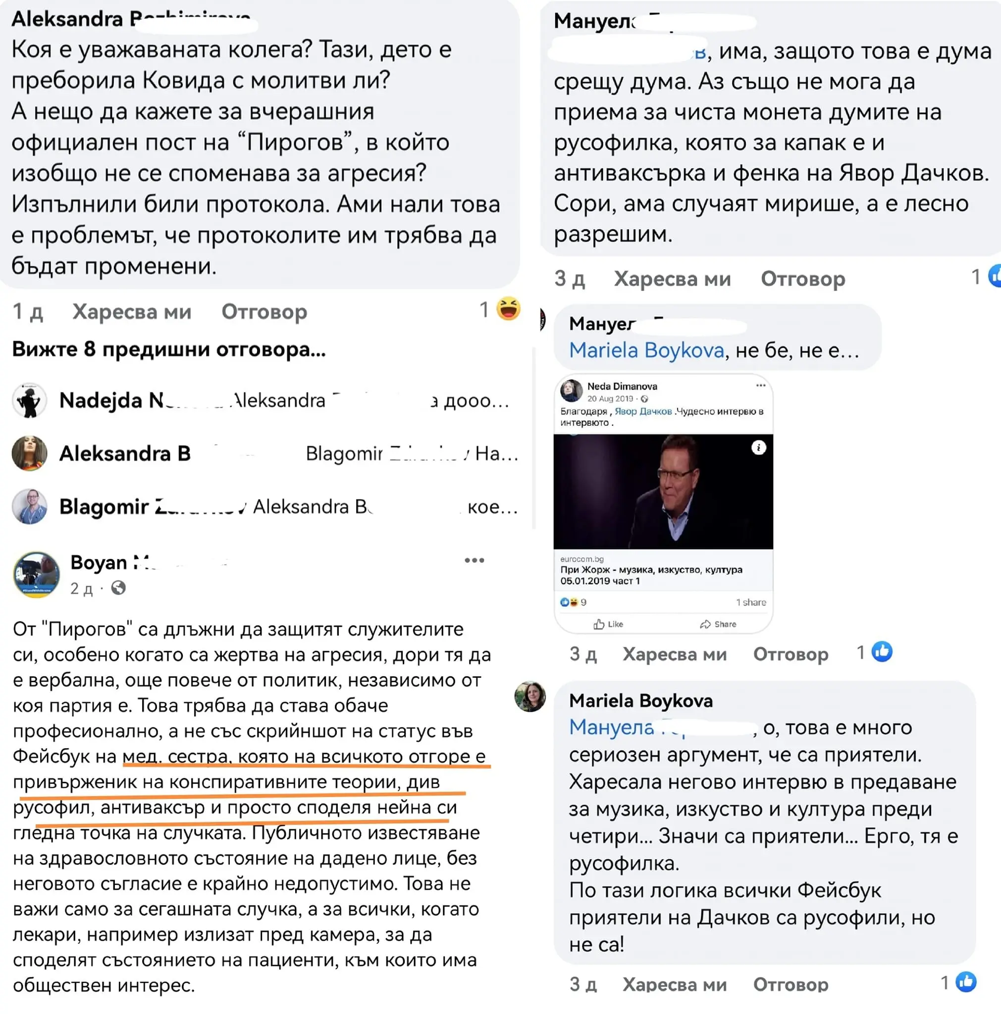Click the blue like reaction under Mariela's comment

[965, 982]
